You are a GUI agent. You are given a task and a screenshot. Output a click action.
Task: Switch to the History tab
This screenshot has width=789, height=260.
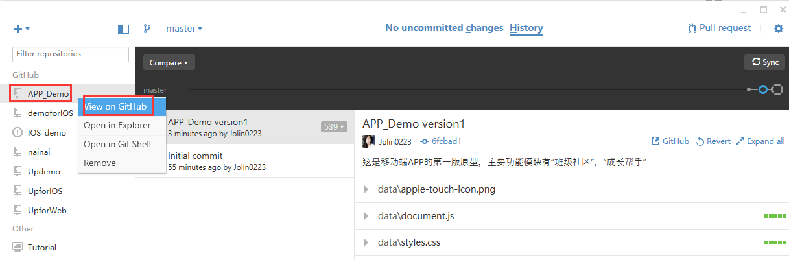(x=526, y=28)
